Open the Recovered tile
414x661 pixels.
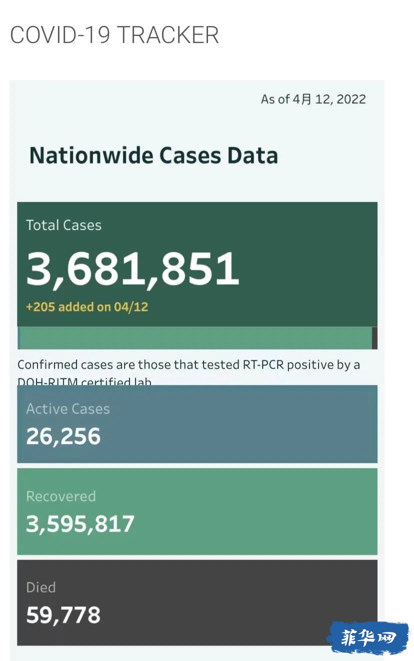197,511
